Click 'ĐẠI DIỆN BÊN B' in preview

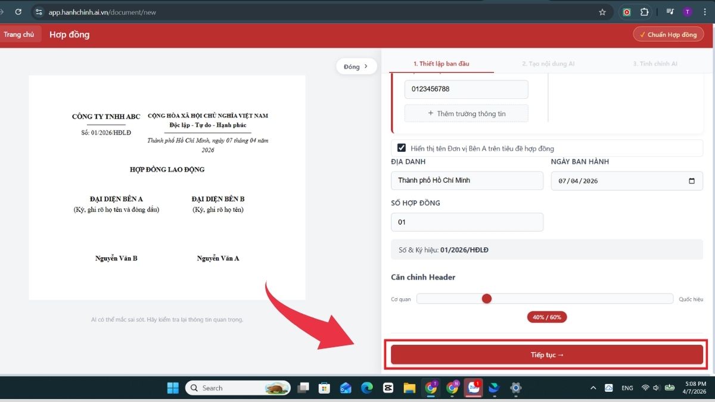pos(218,199)
